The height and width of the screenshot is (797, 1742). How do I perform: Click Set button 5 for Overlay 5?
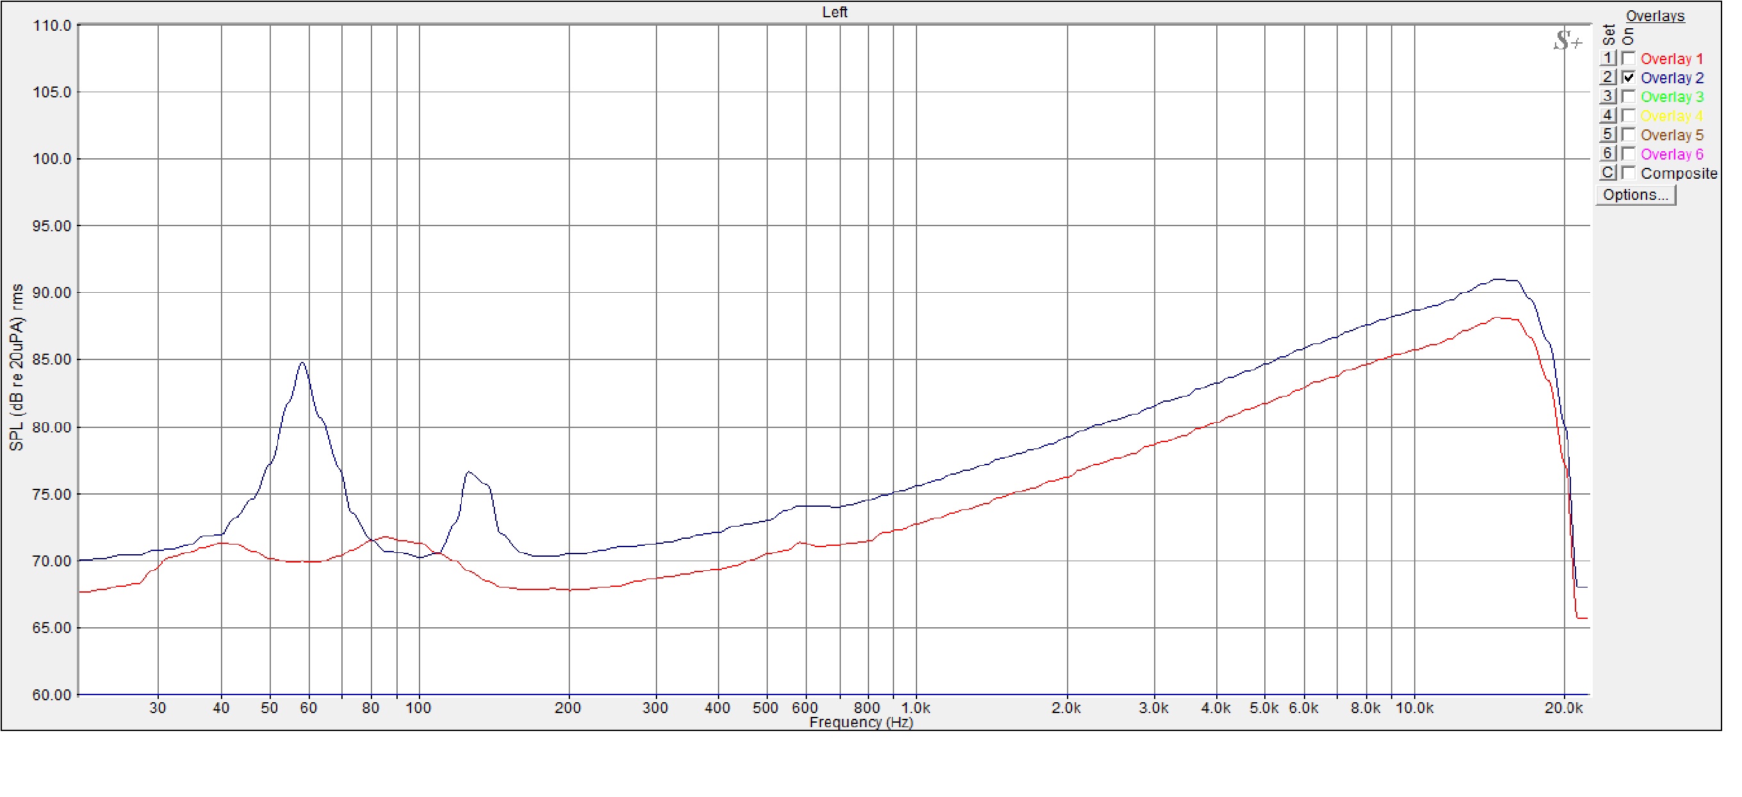point(1608,134)
